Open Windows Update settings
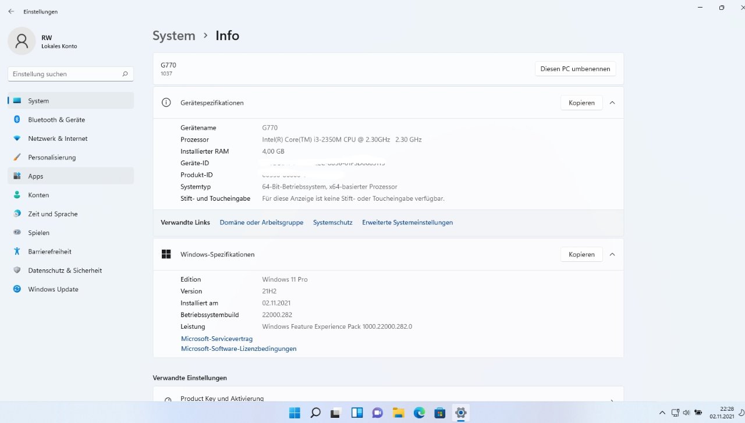 70,289
